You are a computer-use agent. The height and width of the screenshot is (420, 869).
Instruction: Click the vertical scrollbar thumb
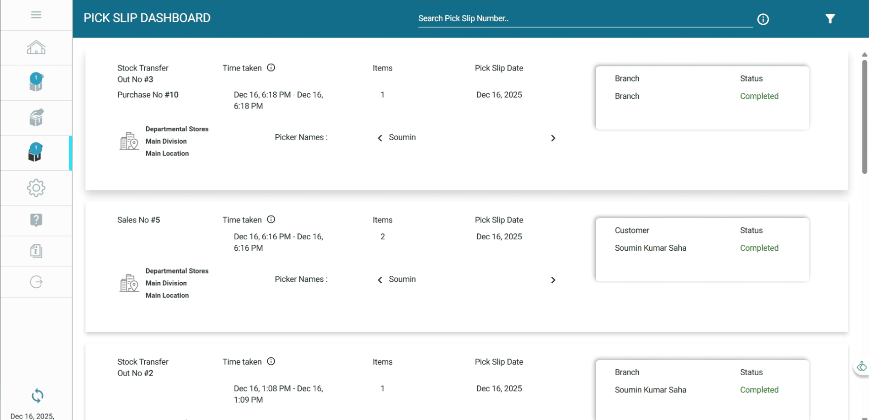[x=864, y=116]
